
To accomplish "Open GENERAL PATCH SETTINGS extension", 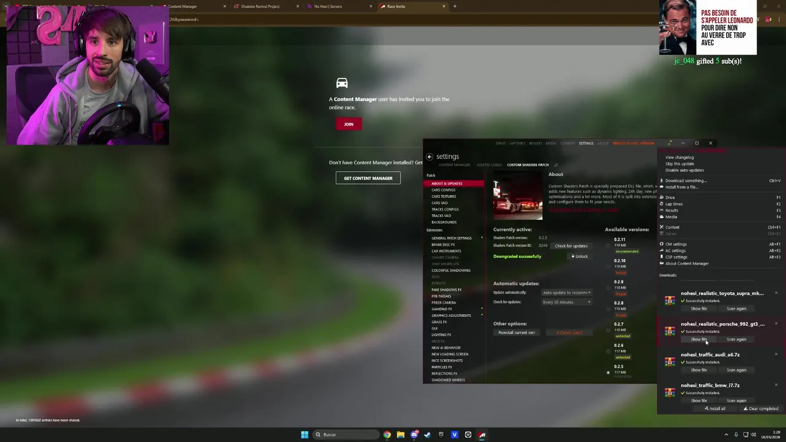I will click(x=451, y=238).
